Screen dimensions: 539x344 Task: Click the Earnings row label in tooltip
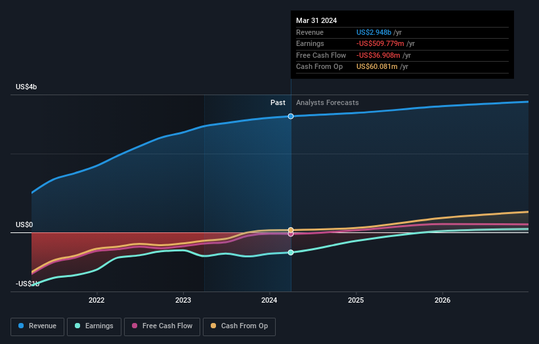(310, 43)
